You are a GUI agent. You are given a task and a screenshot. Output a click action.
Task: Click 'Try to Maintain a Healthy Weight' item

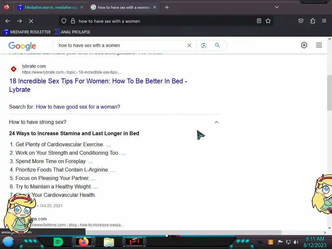[x=53, y=186]
